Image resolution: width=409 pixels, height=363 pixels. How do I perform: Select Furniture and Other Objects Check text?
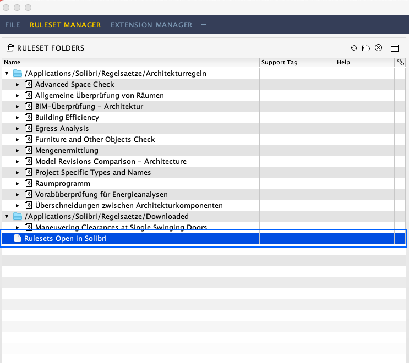95,139
